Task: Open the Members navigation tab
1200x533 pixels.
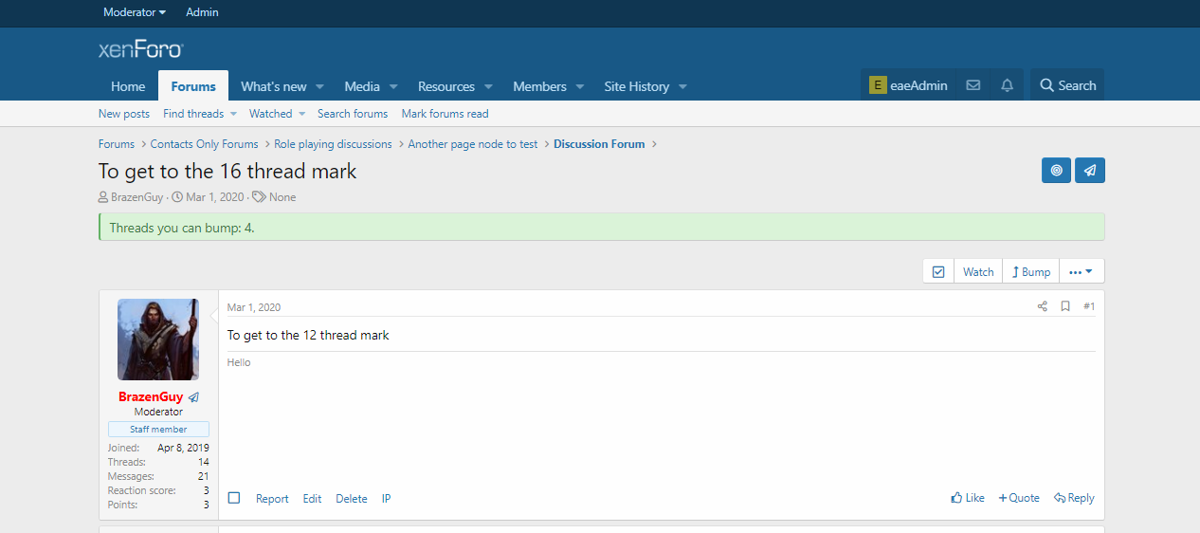Action: click(539, 86)
